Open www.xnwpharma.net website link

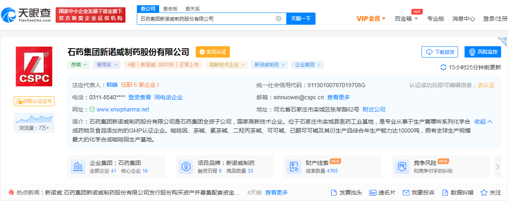click(x=123, y=109)
